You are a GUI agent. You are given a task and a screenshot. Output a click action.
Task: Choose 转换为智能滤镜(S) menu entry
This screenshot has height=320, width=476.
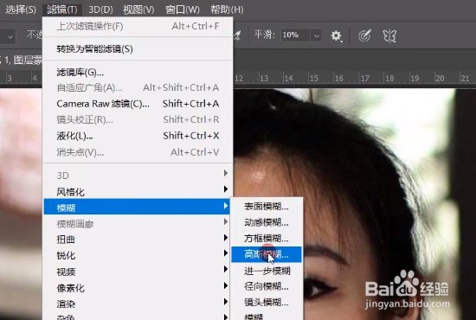coord(138,48)
